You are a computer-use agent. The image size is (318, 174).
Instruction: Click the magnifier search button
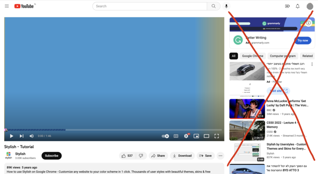pos(214,6)
